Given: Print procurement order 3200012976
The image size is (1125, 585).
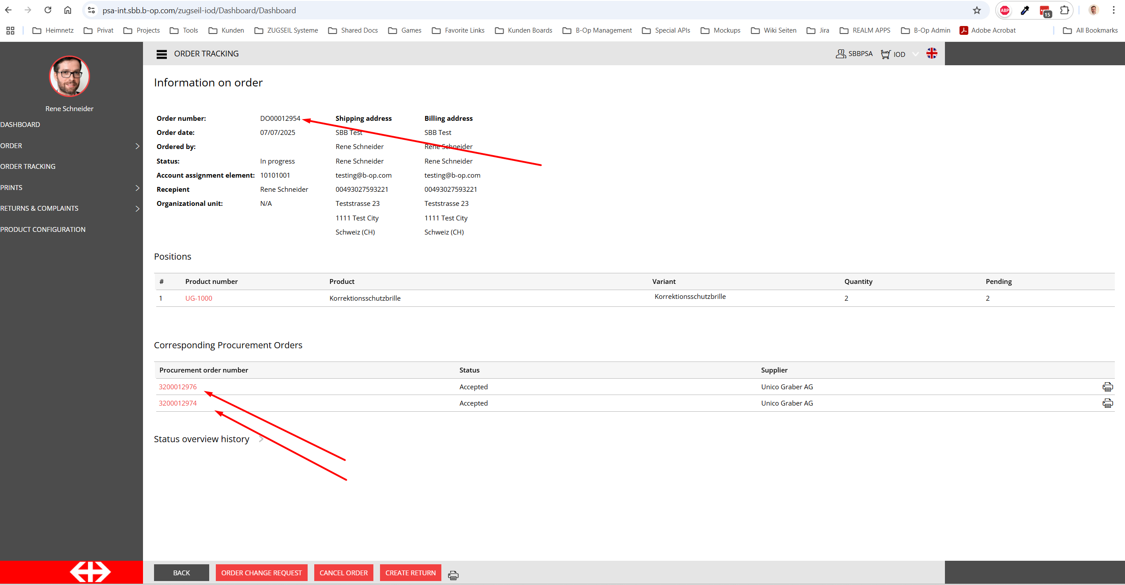Looking at the screenshot, I should pyautogui.click(x=1107, y=387).
